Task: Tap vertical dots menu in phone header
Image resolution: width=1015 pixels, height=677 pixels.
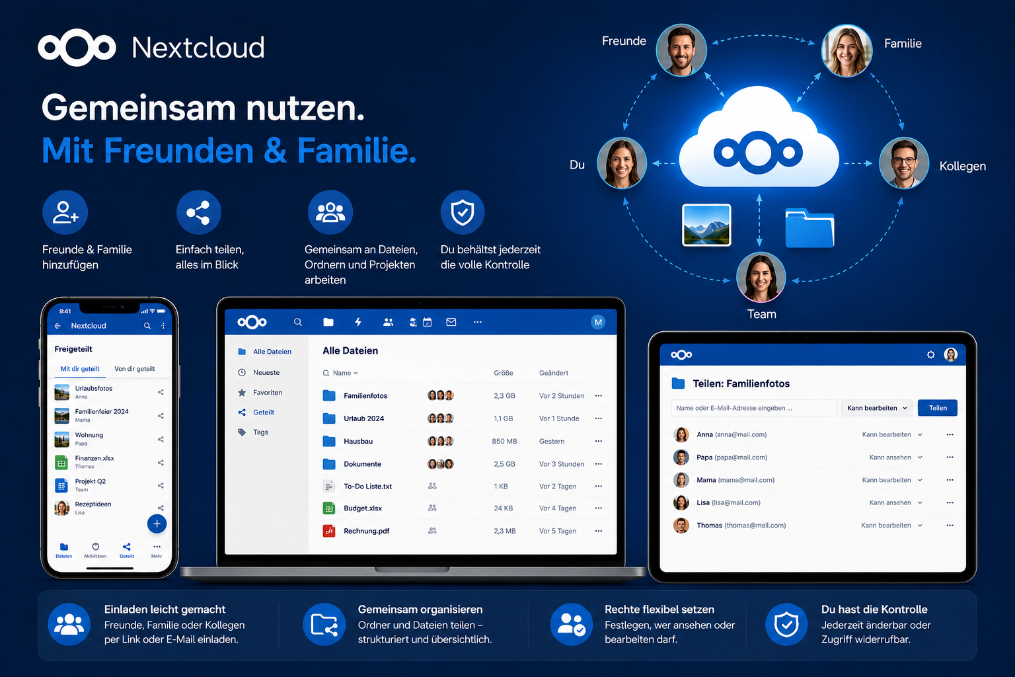Action: click(163, 326)
